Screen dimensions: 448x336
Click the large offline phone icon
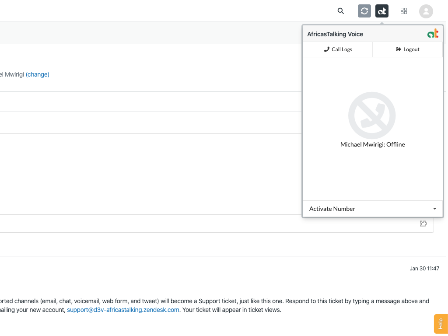coord(372,115)
